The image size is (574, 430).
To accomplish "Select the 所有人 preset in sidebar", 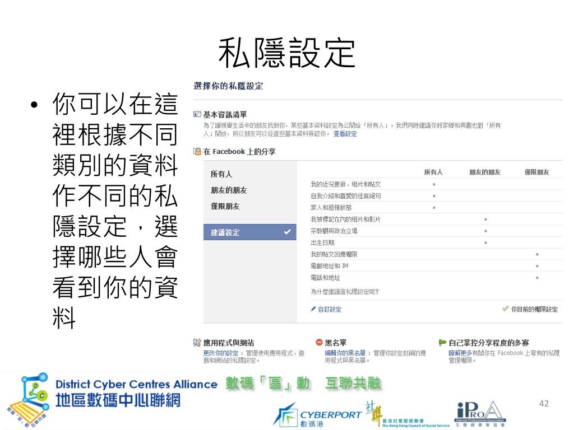I will [221, 174].
